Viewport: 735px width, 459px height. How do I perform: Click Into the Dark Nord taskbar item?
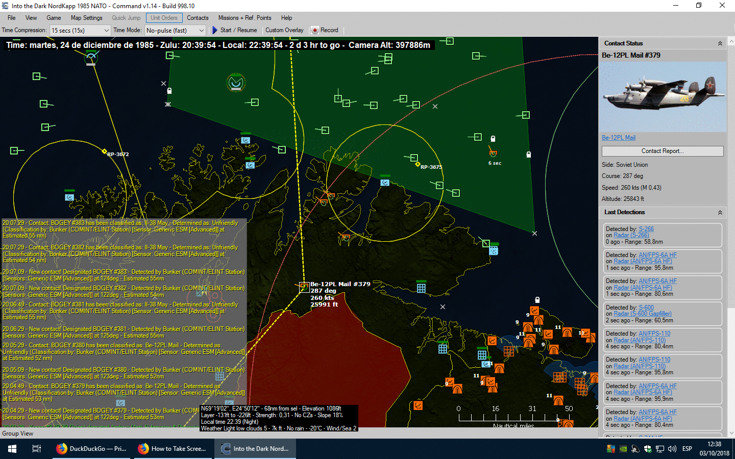pyautogui.click(x=255, y=449)
